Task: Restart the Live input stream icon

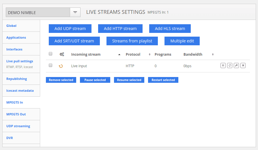Action: tap(230, 65)
